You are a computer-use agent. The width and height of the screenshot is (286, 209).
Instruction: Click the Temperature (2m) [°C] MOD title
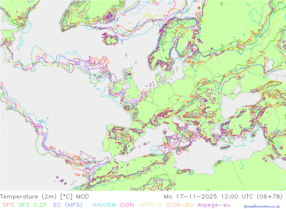[45, 197]
